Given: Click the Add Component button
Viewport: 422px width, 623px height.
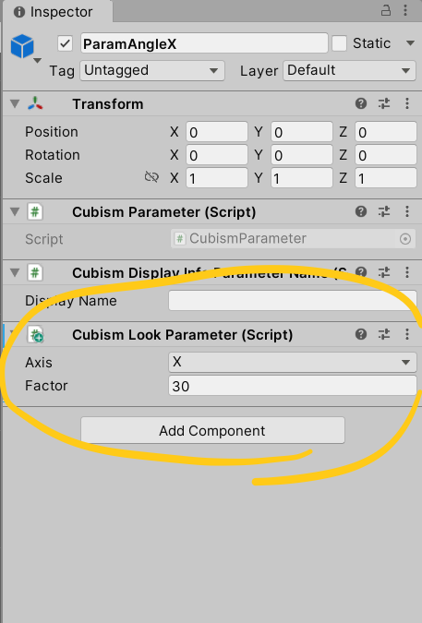Looking at the screenshot, I should pyautogui.click(x=212, y=430).
